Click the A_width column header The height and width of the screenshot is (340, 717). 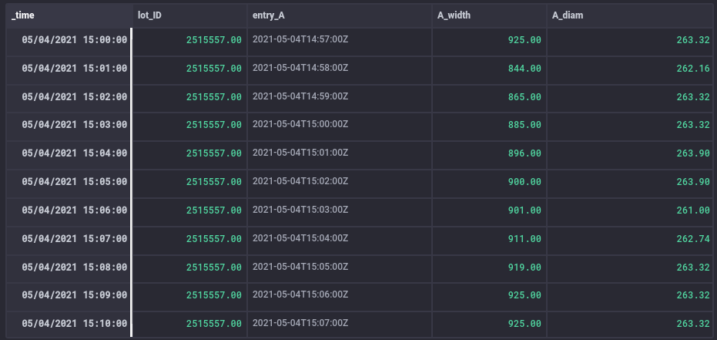click(x=489, y=15)
